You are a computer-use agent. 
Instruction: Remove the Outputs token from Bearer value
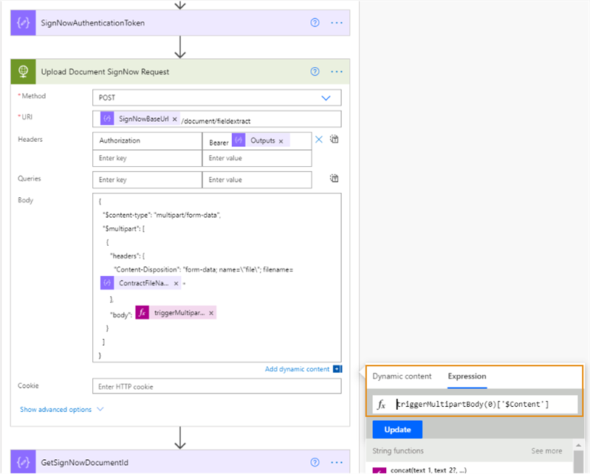pyautogui.click(x=281, y=140)
